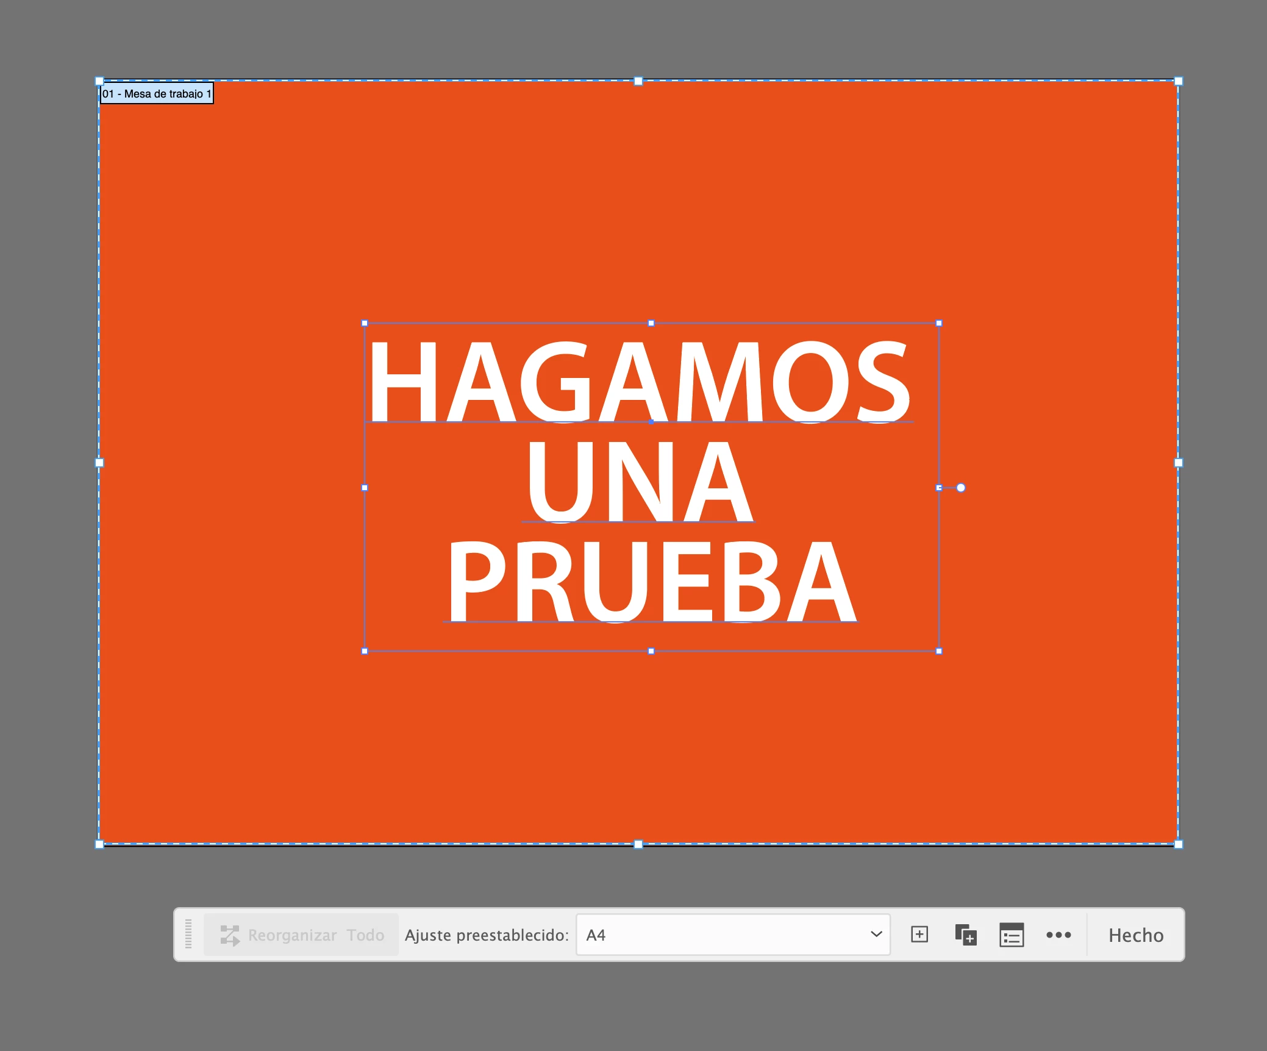1267x1051 pixels.
Task: Open the artboard options icon
Action: (x=1012, y=935)
